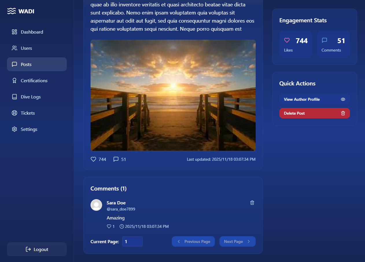Go to the Next Page of comments
The height and width of the screenshot is (262, 365).
tap(237, 241)
